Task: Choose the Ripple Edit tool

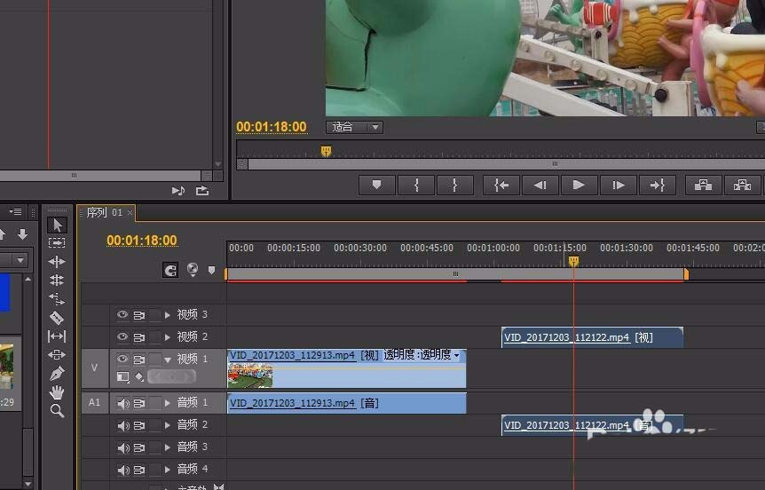Action: [57, 262]
